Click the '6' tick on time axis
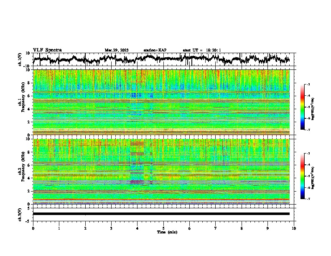Screen dimensions: 331x256 click(190, 228)
